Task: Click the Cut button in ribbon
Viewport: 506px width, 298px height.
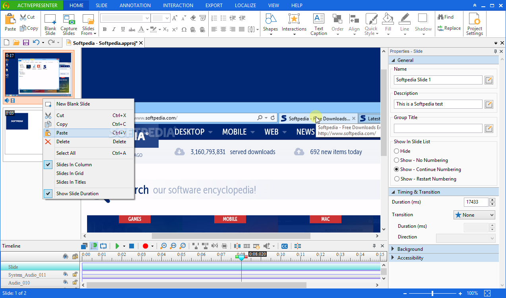Action: (x=27, y=17)
